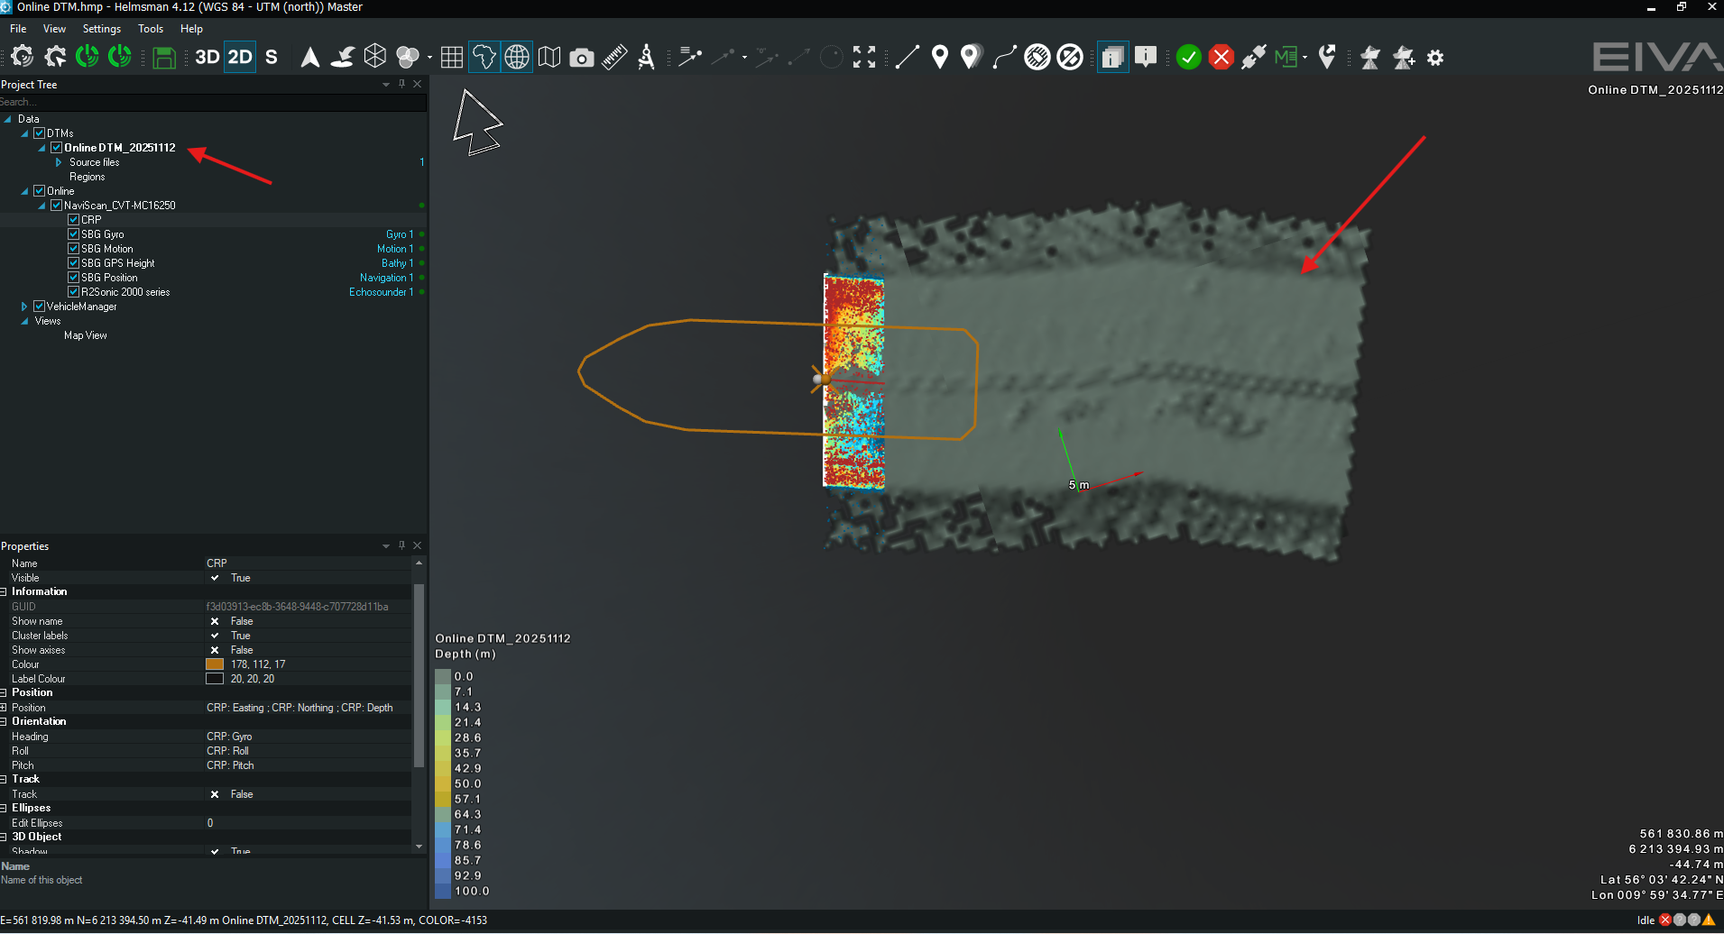Collapse the Information properties section
The width and height of the screenshot is (1724, 934).
coord(4,592)
